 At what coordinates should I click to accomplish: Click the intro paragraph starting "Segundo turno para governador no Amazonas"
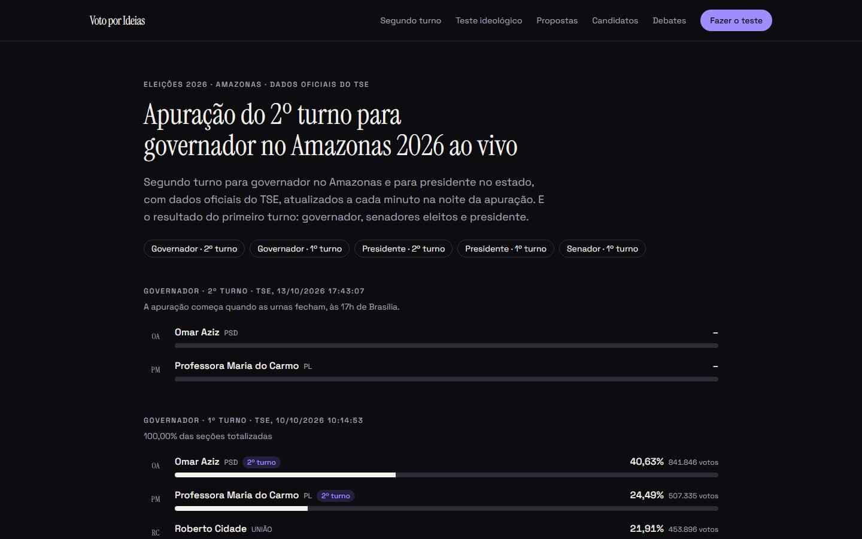pos(344,199)
